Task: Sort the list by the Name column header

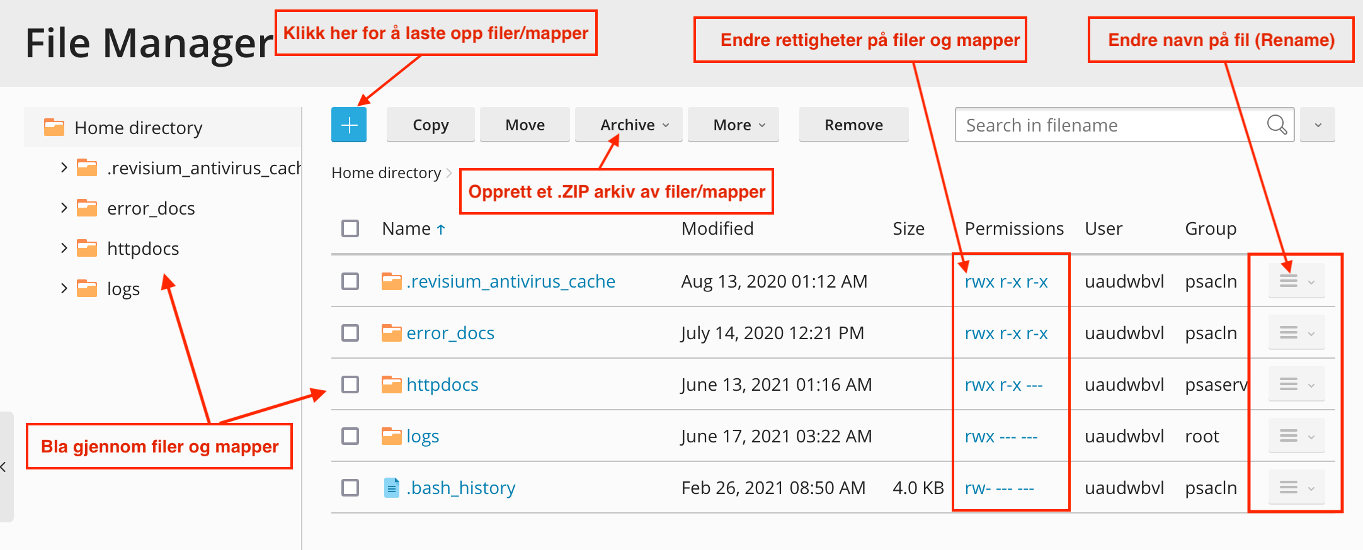Action: pyautogui.click(x=407, y=228)
